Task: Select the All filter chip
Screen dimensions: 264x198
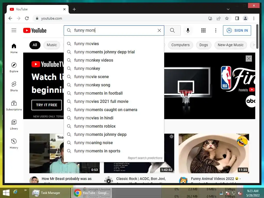Action: pyautogui.click(x=35, y=45)
